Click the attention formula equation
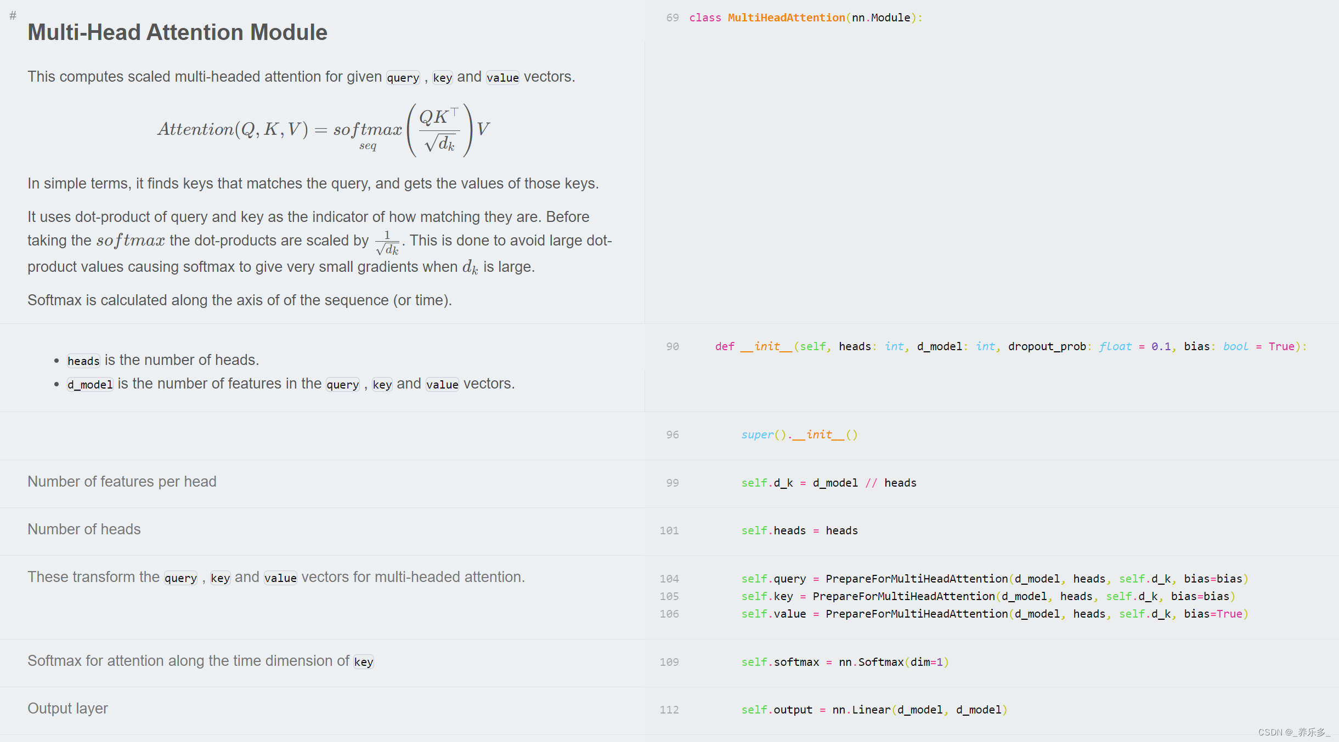This screenshot has height=742, width=1339. 324,130
